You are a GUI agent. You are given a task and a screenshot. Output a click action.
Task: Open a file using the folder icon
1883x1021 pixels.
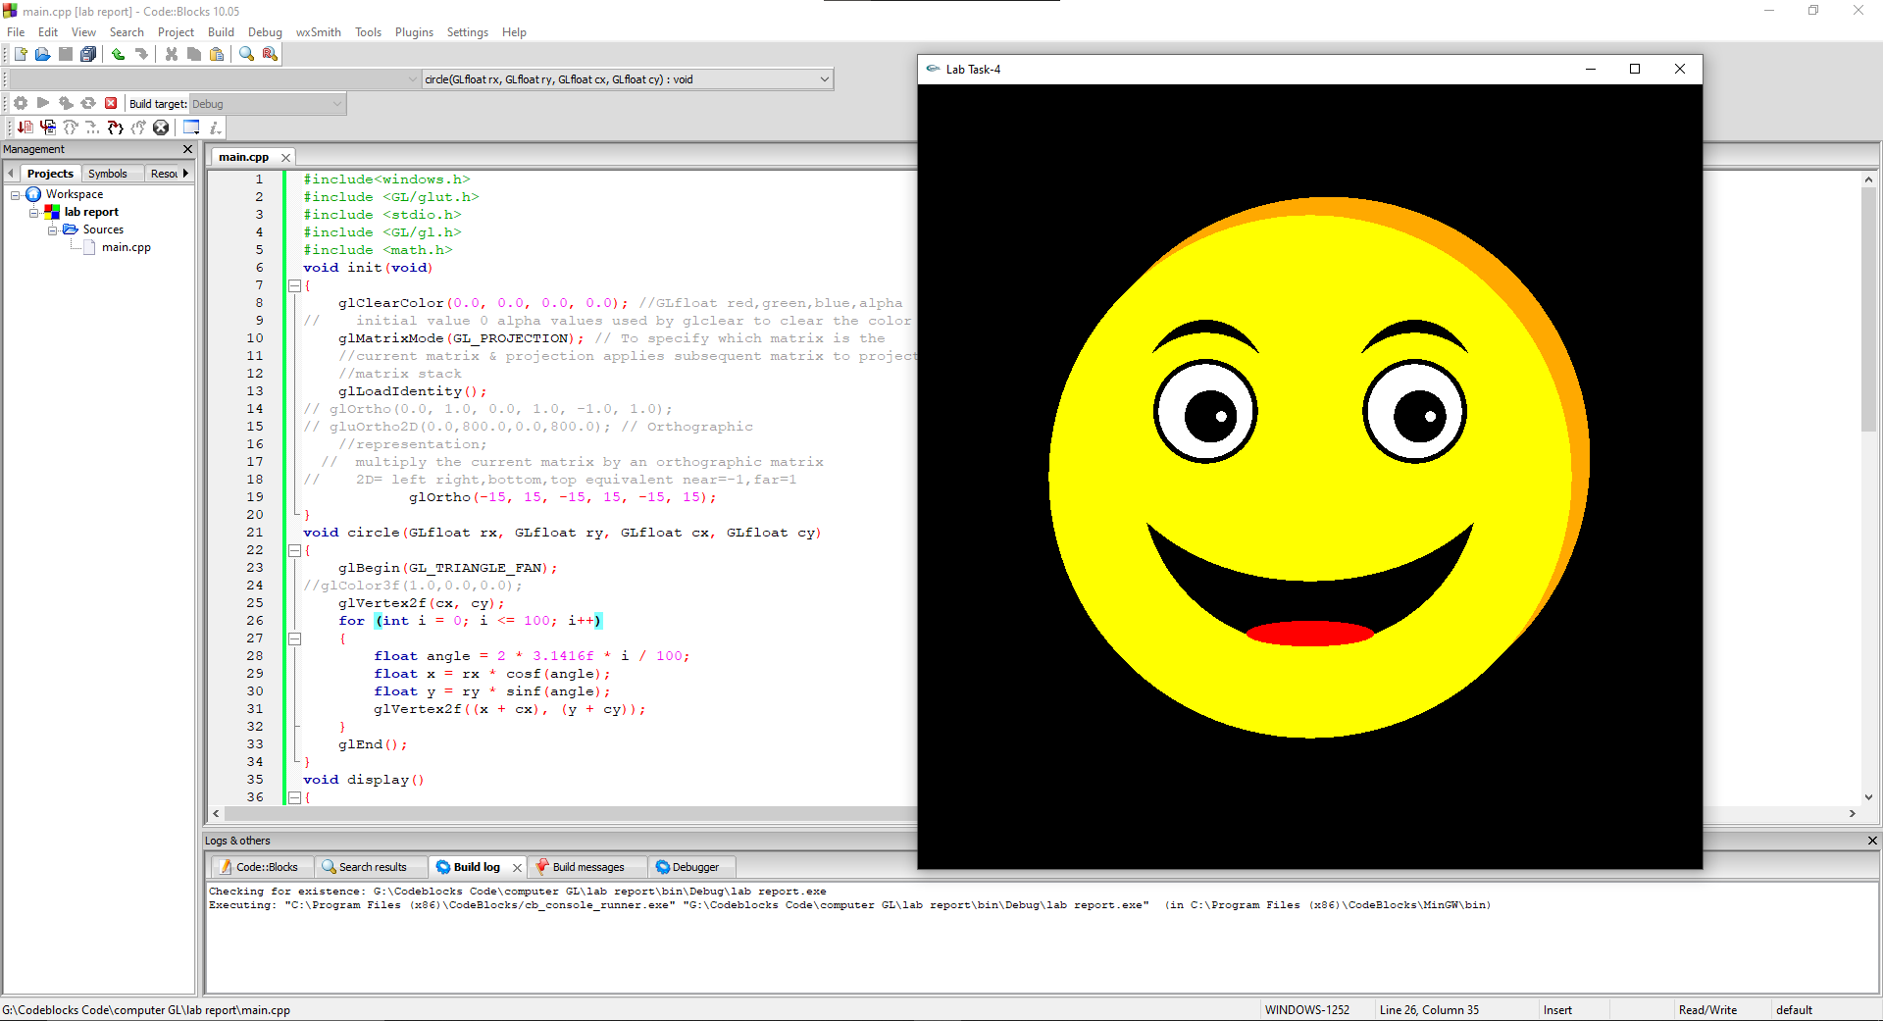point(42,55)
